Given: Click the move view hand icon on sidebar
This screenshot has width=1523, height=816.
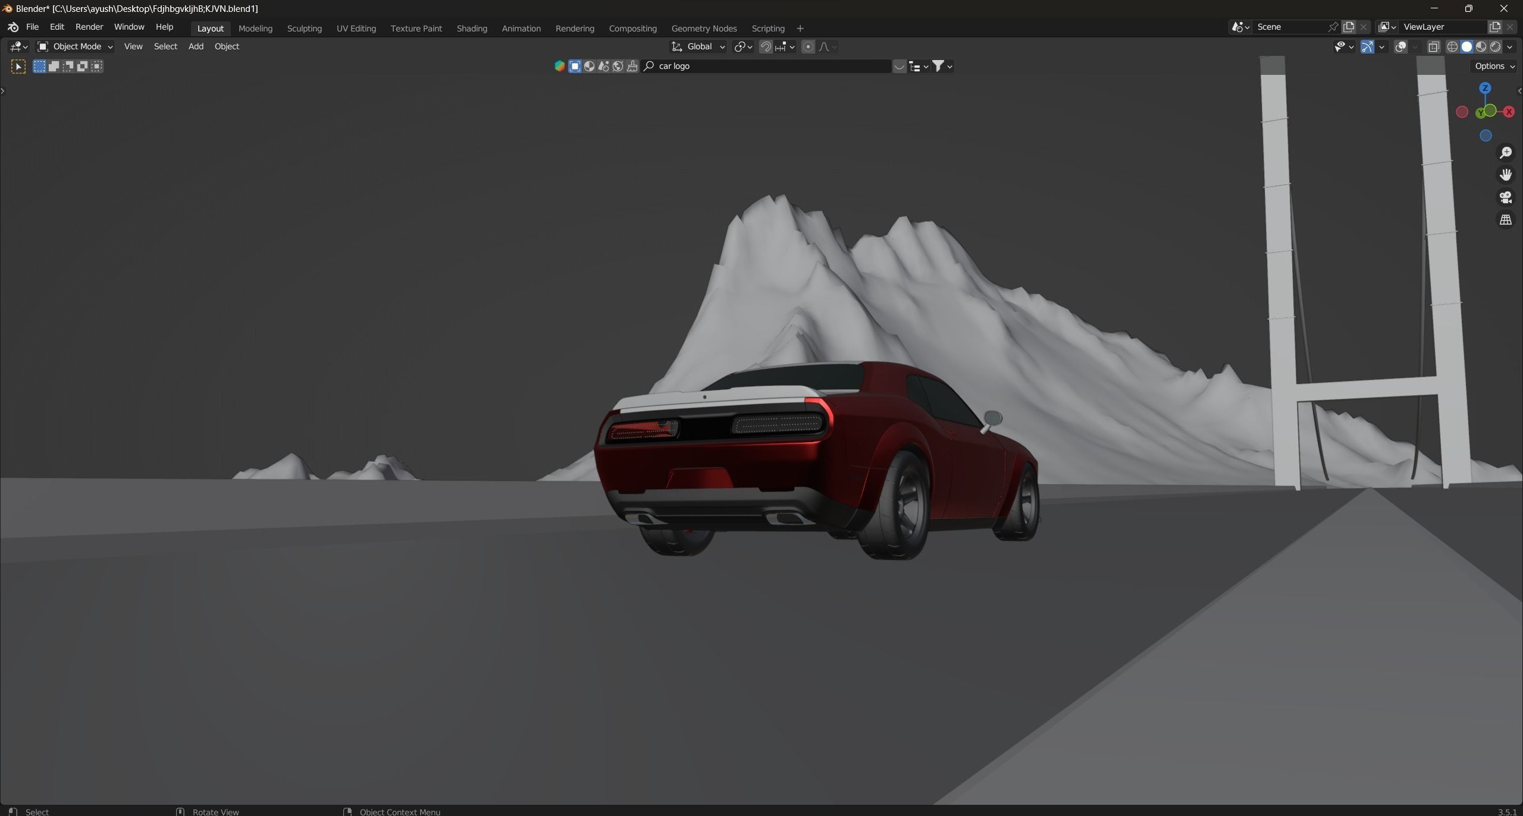Looking at the screenshot, I should tap(1505, 175).
